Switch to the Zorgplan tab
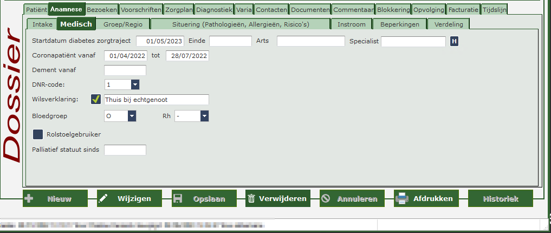This screenshot has height=233, width=551. pos(179,10)
